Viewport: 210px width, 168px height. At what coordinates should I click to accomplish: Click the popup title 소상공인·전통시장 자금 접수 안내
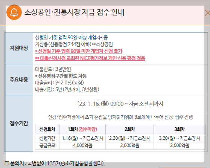point(75,12)
